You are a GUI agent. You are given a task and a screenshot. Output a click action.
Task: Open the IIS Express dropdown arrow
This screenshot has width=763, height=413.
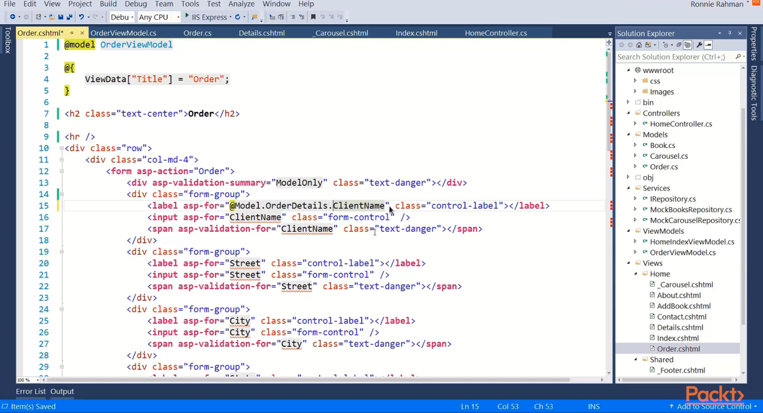point(230,17)
